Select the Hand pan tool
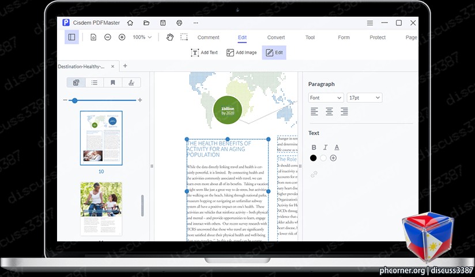The width and height of the screenshot is (475, 277). (170, 37)
